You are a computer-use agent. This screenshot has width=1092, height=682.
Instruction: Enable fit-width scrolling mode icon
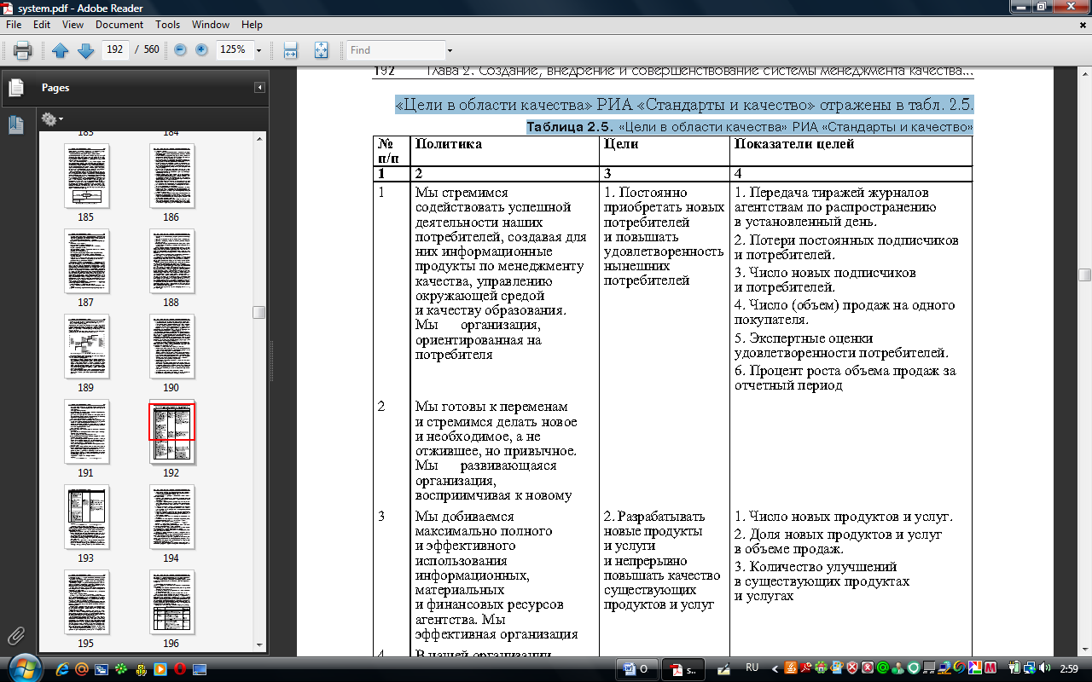pos(290,50)
